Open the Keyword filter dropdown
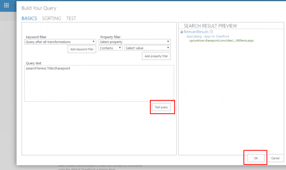Viewport: 286px width, 170px height. (x=60, y=42)
